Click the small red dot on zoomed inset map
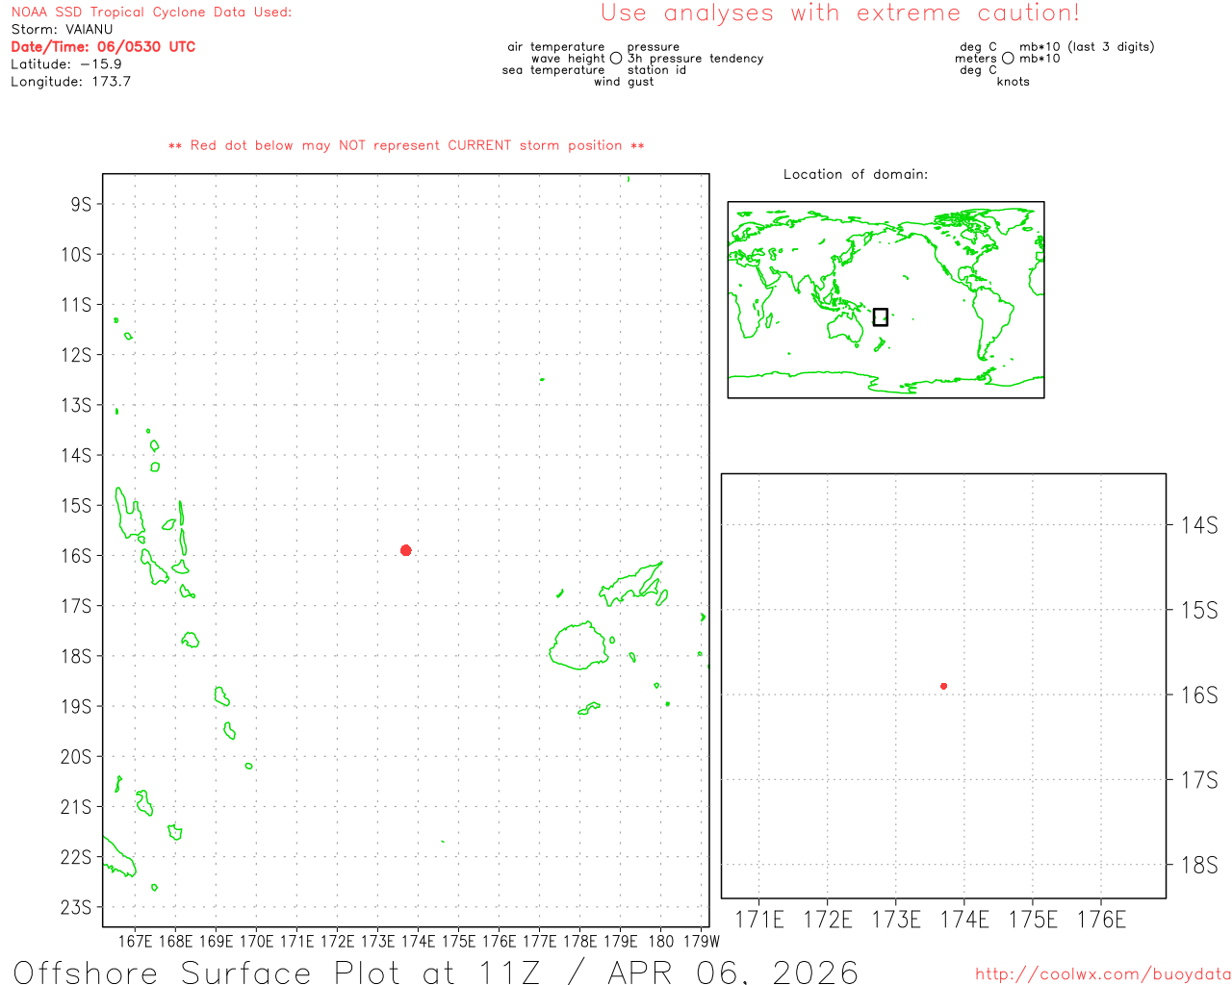Screen dimensions: 1232x985 pos(943,686)
